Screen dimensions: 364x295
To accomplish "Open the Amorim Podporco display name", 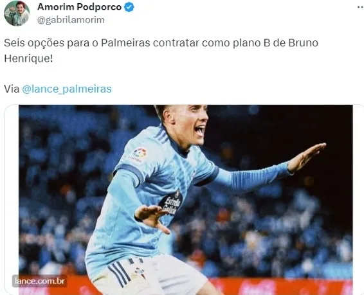I will point(79,7).
